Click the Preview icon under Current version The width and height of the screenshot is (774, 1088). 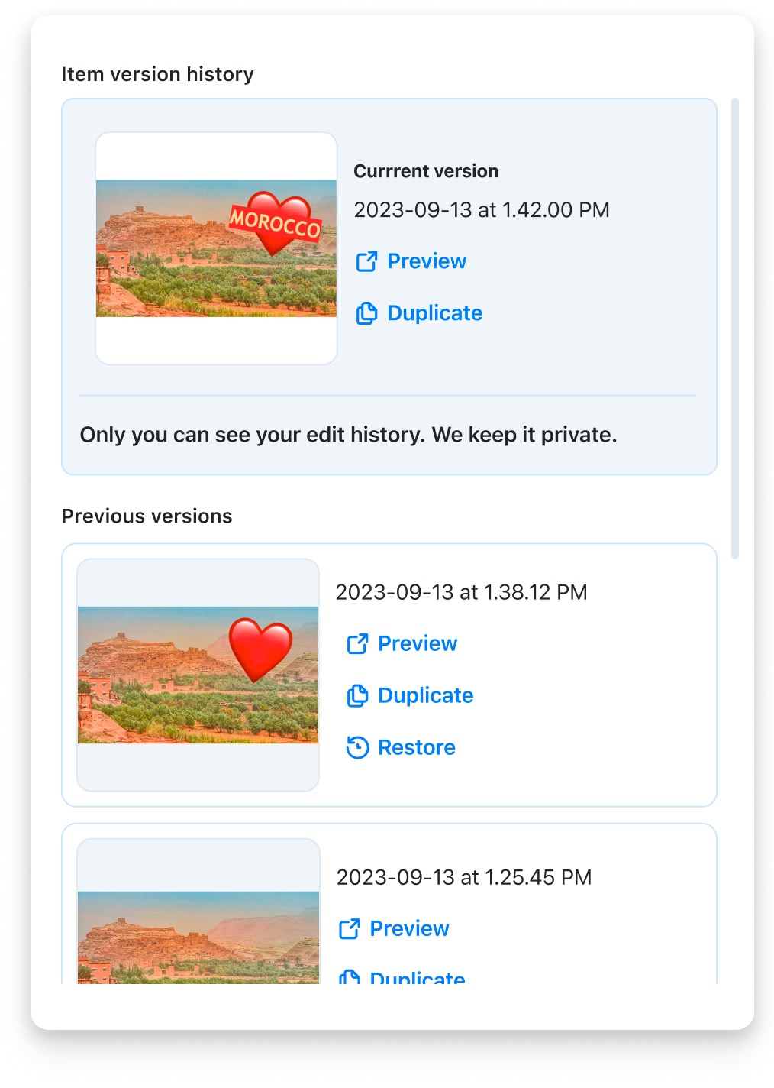tap(366, 261)
